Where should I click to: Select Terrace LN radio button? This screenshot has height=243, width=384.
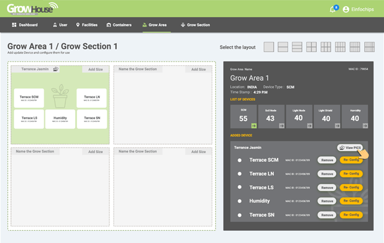[x=239, y=173]
